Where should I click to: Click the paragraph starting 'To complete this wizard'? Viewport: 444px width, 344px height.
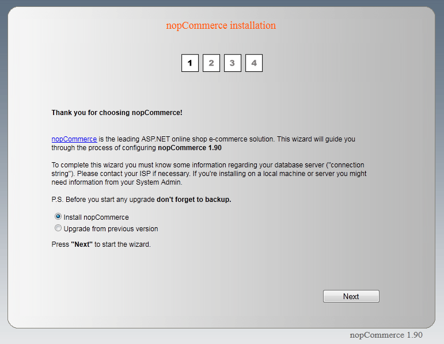(x=209, y=174)
